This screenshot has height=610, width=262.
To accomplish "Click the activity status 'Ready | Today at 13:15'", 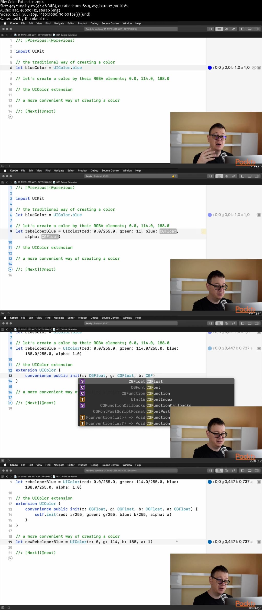I will coord(131,176).
